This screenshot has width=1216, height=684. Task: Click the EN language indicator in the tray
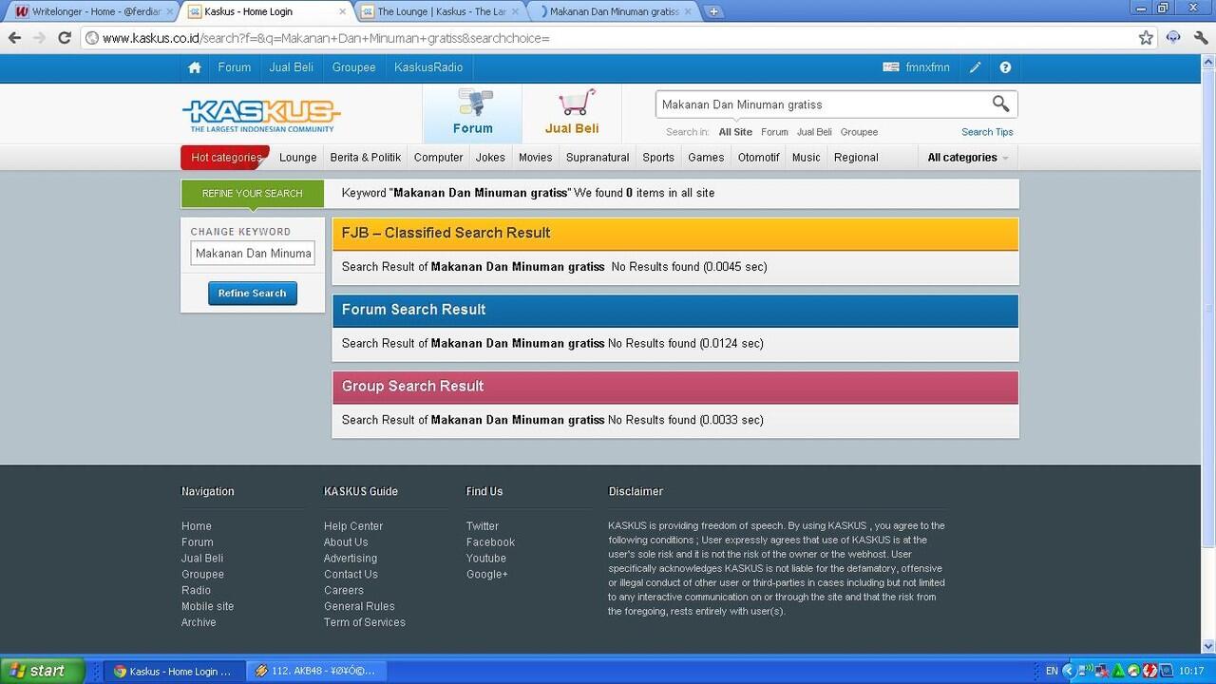pos(1052,671)
